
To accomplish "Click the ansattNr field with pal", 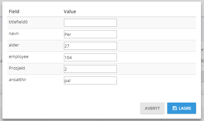I will (90, 80).
